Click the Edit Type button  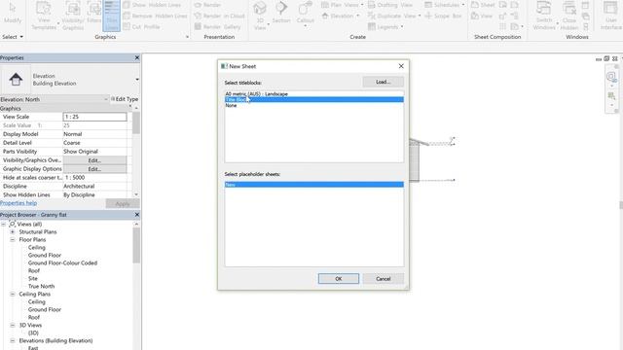[125, 99]
